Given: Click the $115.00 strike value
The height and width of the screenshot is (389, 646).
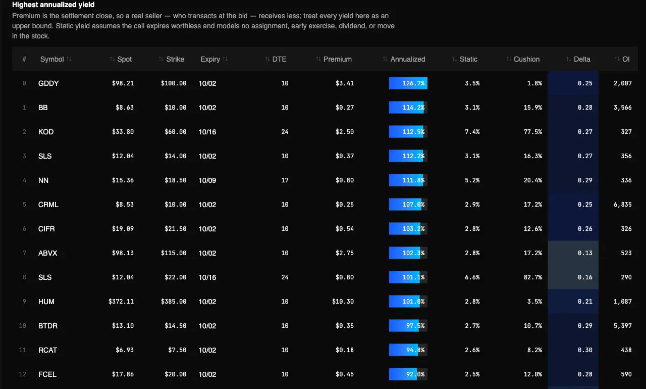Looking at the screenshot, I should point(174,253).
